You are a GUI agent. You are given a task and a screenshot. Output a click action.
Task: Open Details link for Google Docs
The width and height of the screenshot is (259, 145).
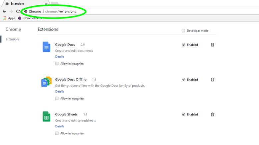pos(60,56)
